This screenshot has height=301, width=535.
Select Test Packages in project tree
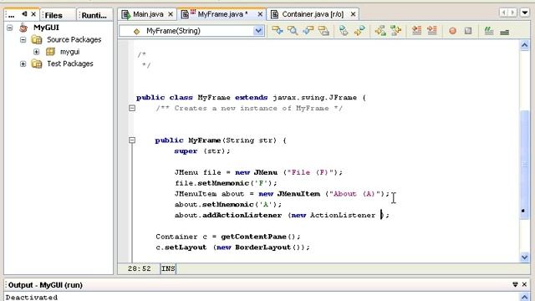pos(70,64)
